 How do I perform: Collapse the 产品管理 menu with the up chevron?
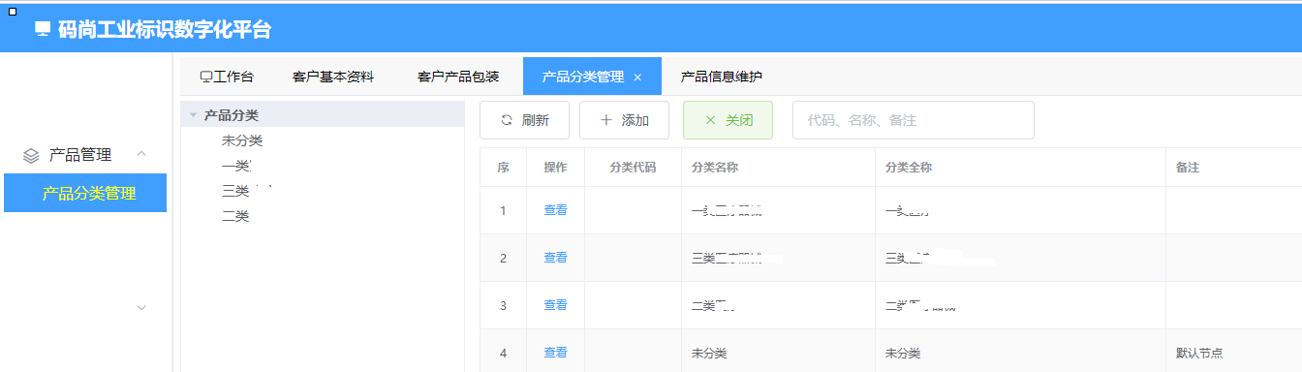[x=141, y=154]
